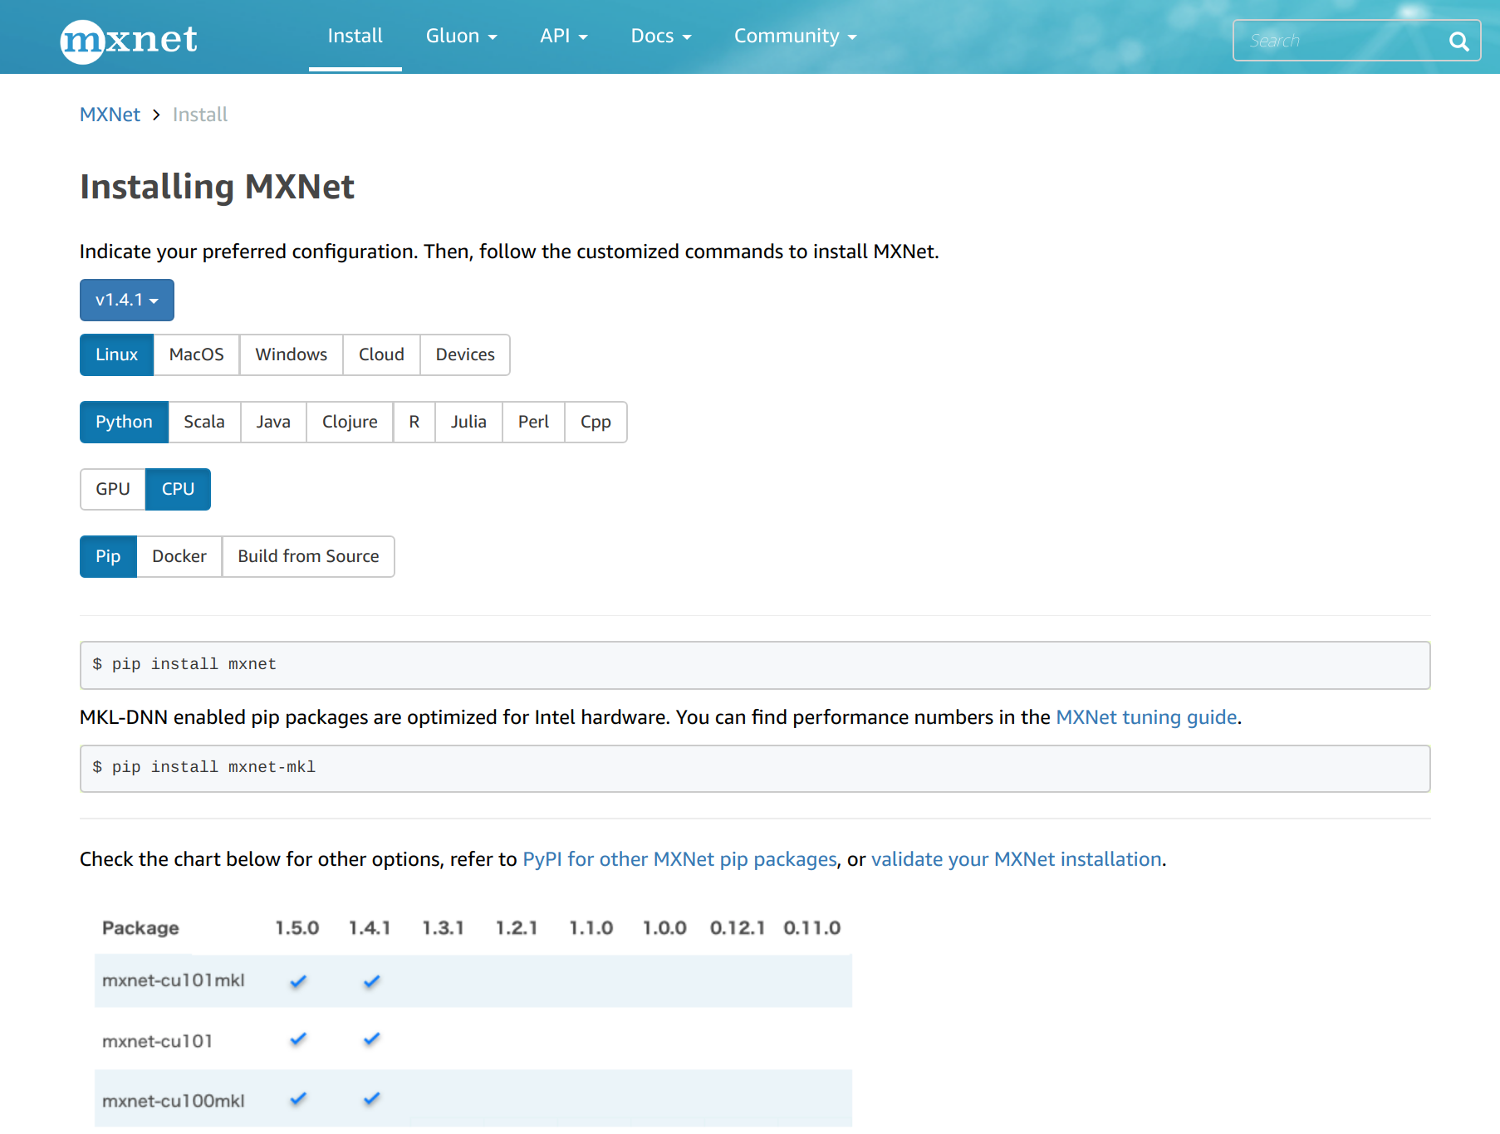Screen dimensions: 1500x1134
Task: Select the Windows platform option
Action: 291,354
